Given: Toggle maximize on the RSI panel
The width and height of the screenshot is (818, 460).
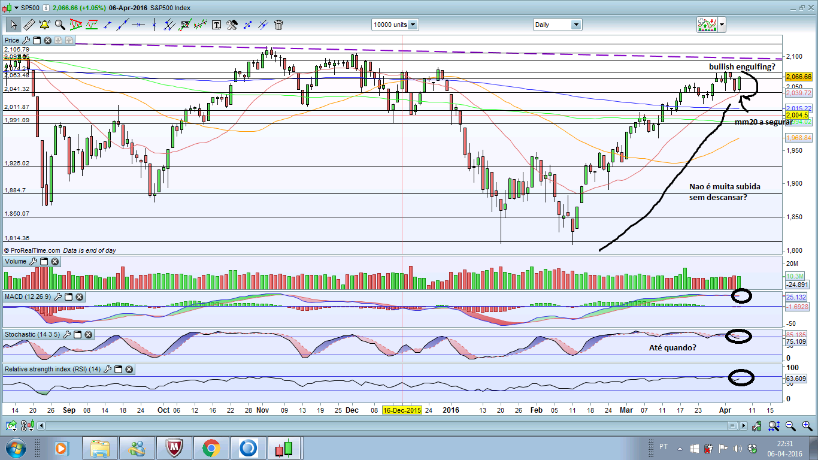Looking at the screenshot, I should (x=118, y=369).
